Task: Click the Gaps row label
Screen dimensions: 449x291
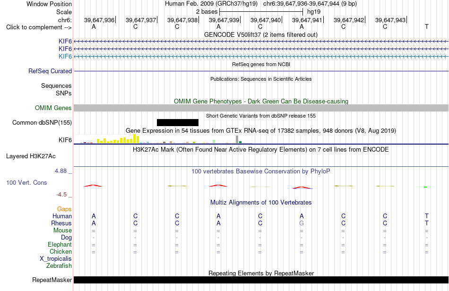Action: click(x=64, y=209)
